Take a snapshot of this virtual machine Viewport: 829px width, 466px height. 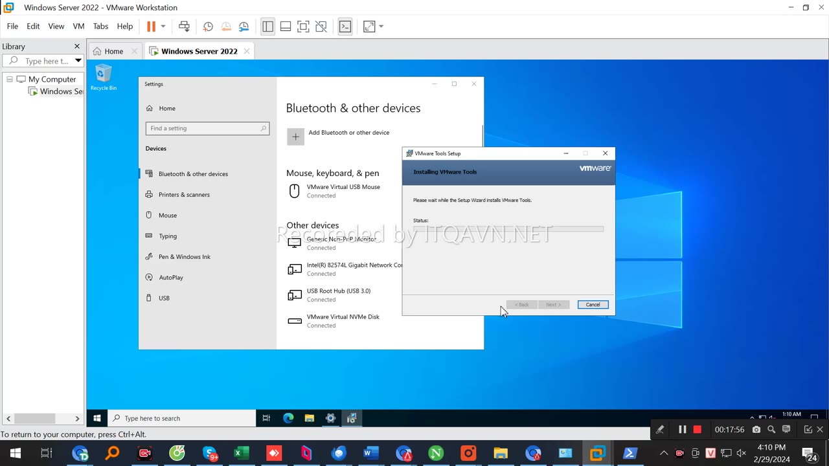click(x=208, y=27)
